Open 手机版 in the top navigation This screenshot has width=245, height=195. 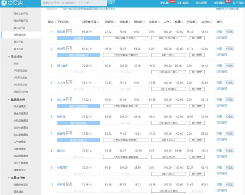(164, 3)
